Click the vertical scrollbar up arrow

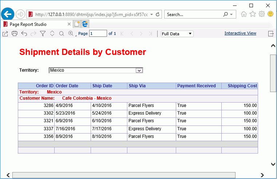click(273, 46)
